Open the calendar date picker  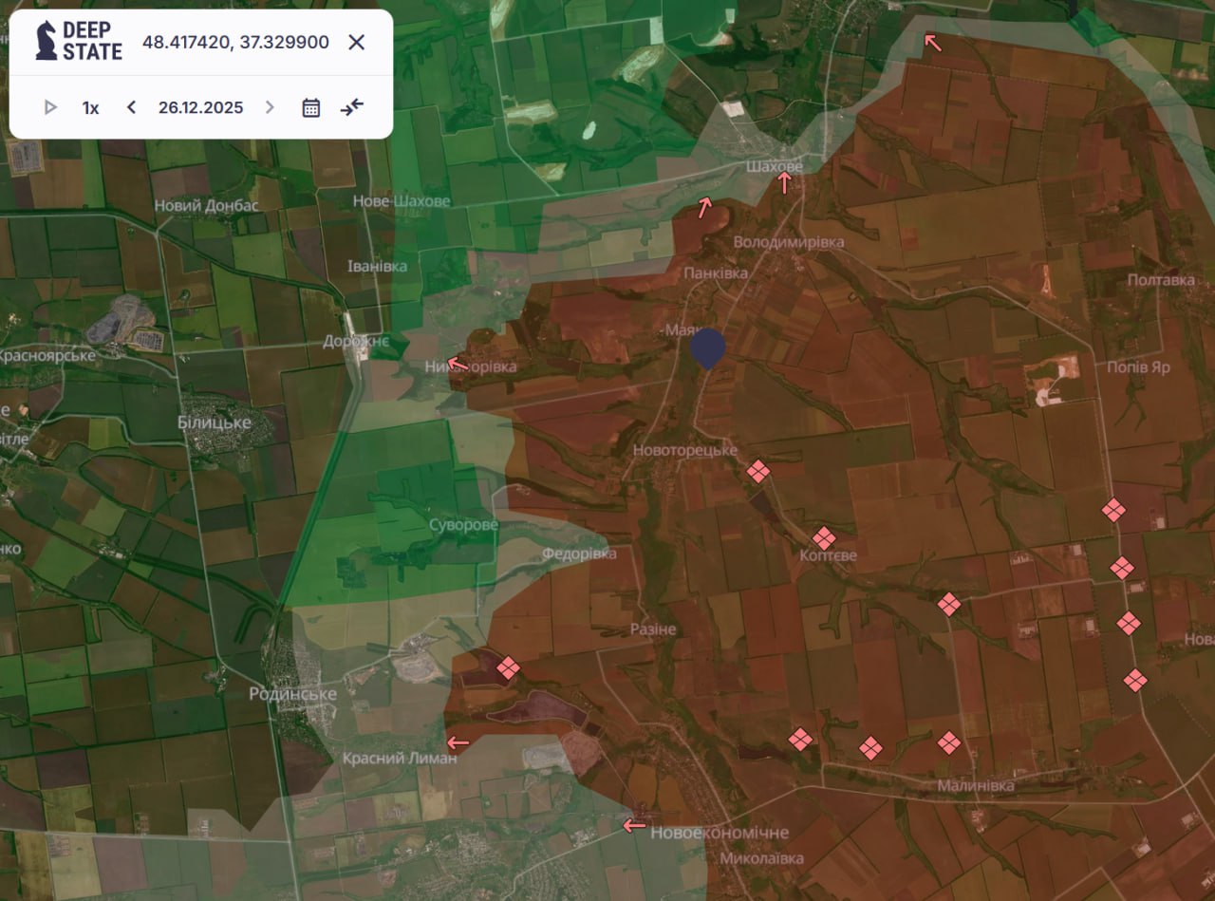point(310,107)
